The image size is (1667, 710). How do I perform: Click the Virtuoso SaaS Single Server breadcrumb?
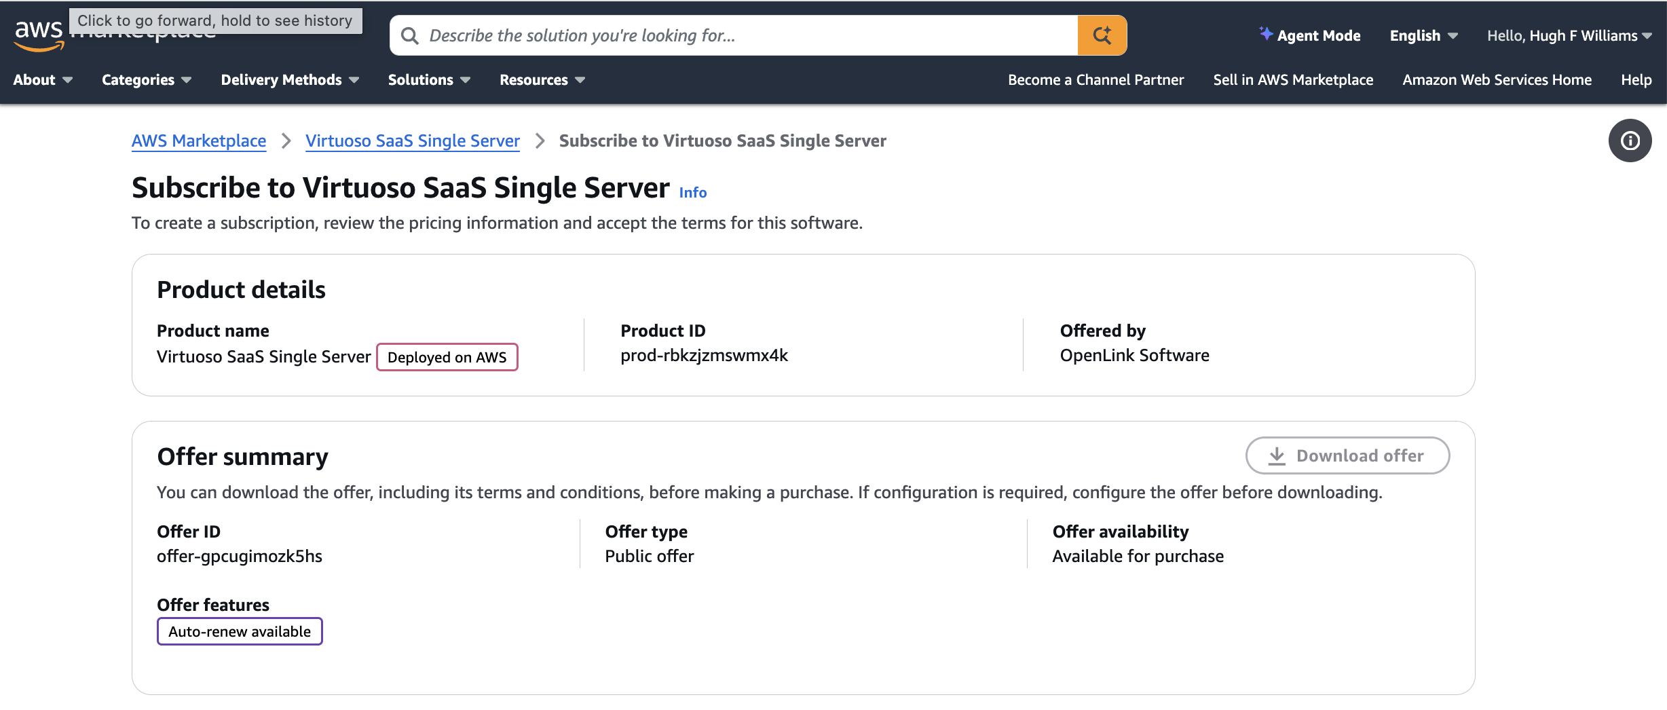click(x=413, y=141)
